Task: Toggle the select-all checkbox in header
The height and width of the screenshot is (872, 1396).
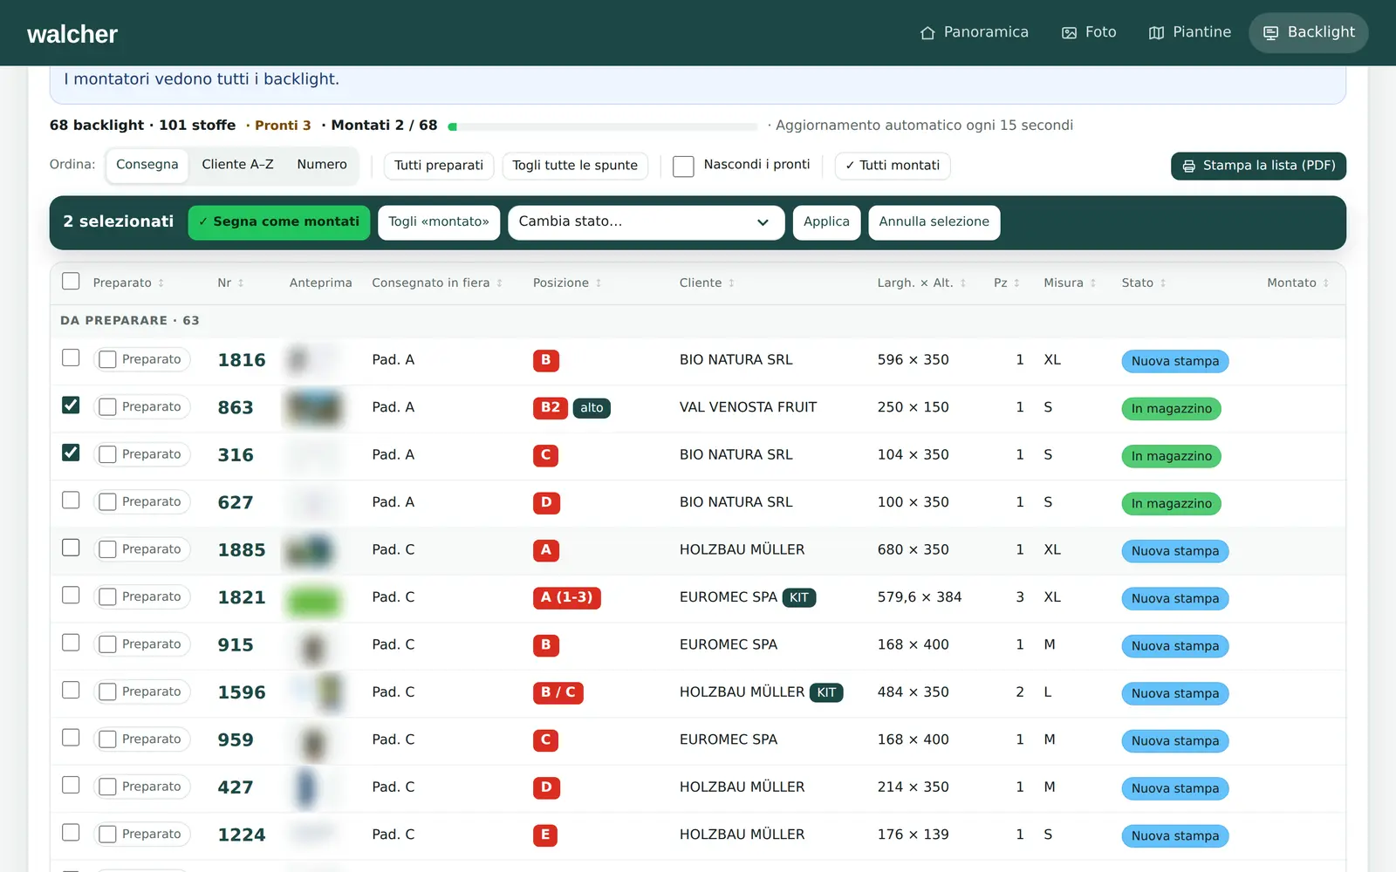Action: click(71, 281)
